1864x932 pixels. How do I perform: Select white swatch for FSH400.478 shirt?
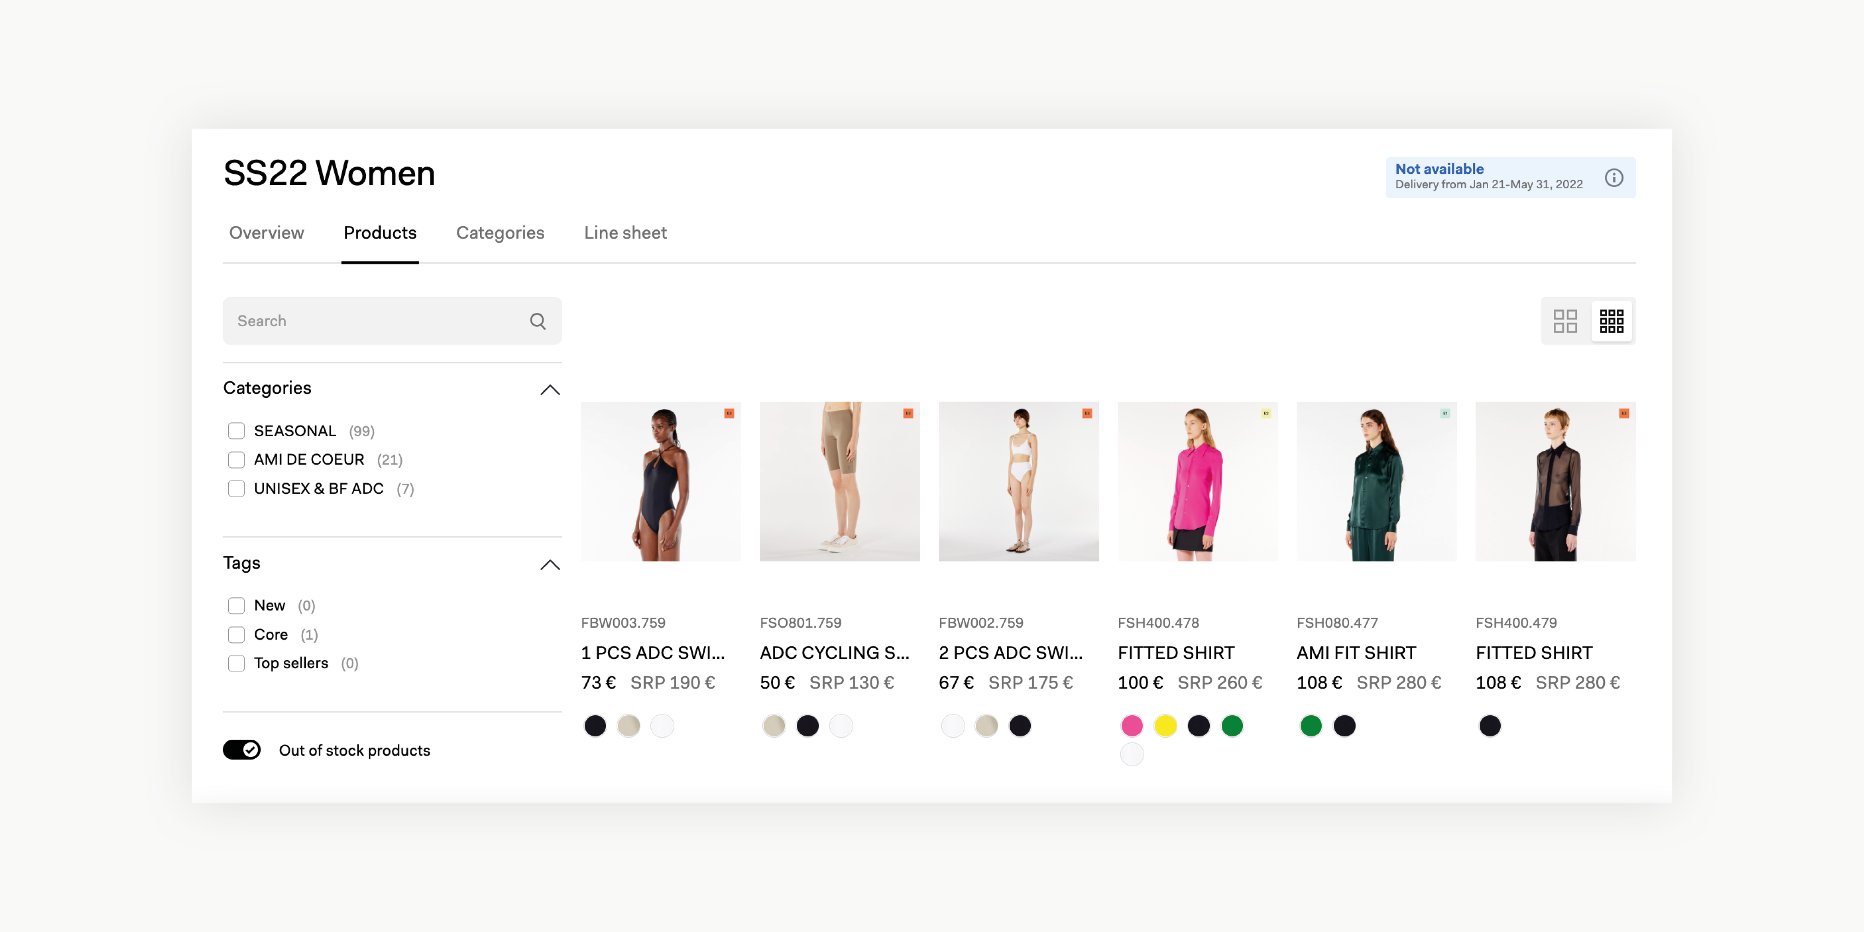pyautogui.click(x=1132, y=754)
